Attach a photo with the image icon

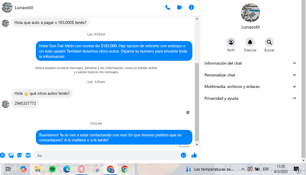click(11, 155)
